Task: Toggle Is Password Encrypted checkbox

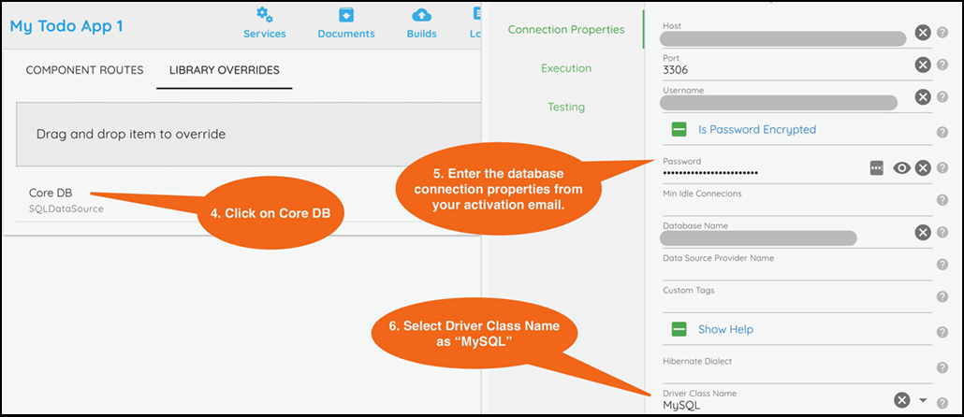Action: pos(679,130)
